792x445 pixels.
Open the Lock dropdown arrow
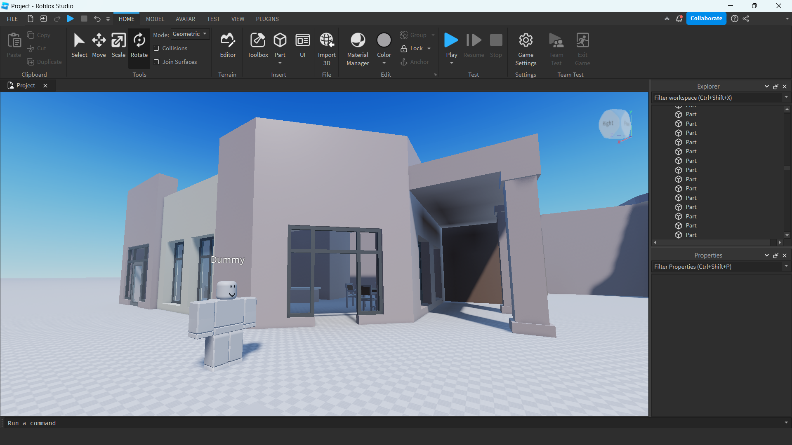pyautogui.click(x=429, y=49)
